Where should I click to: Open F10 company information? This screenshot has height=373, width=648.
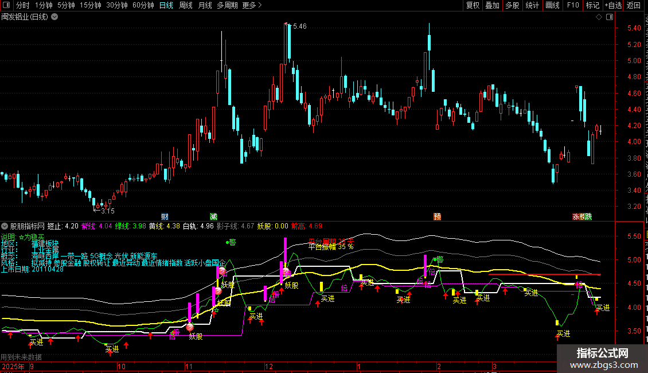pyautogui.click(x=573, y=5)
